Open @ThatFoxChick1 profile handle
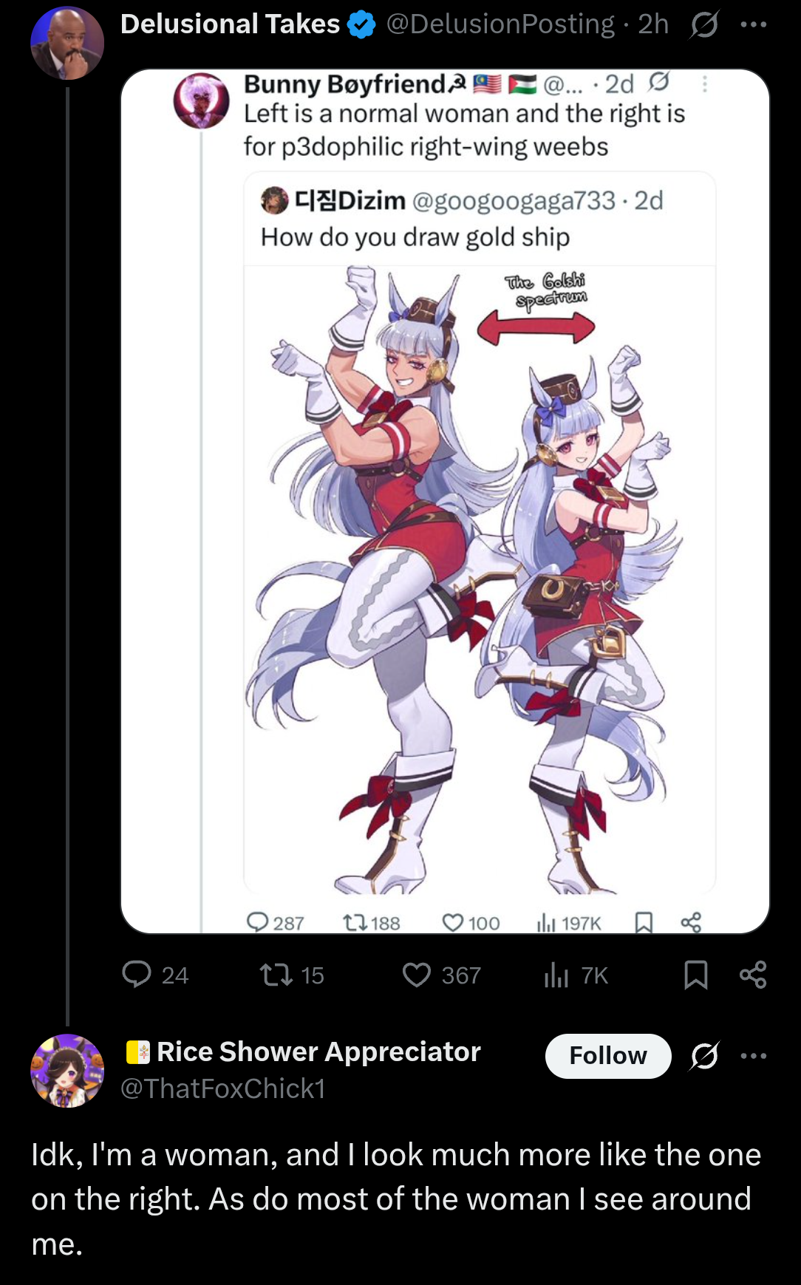 (x=222, y=1088)
